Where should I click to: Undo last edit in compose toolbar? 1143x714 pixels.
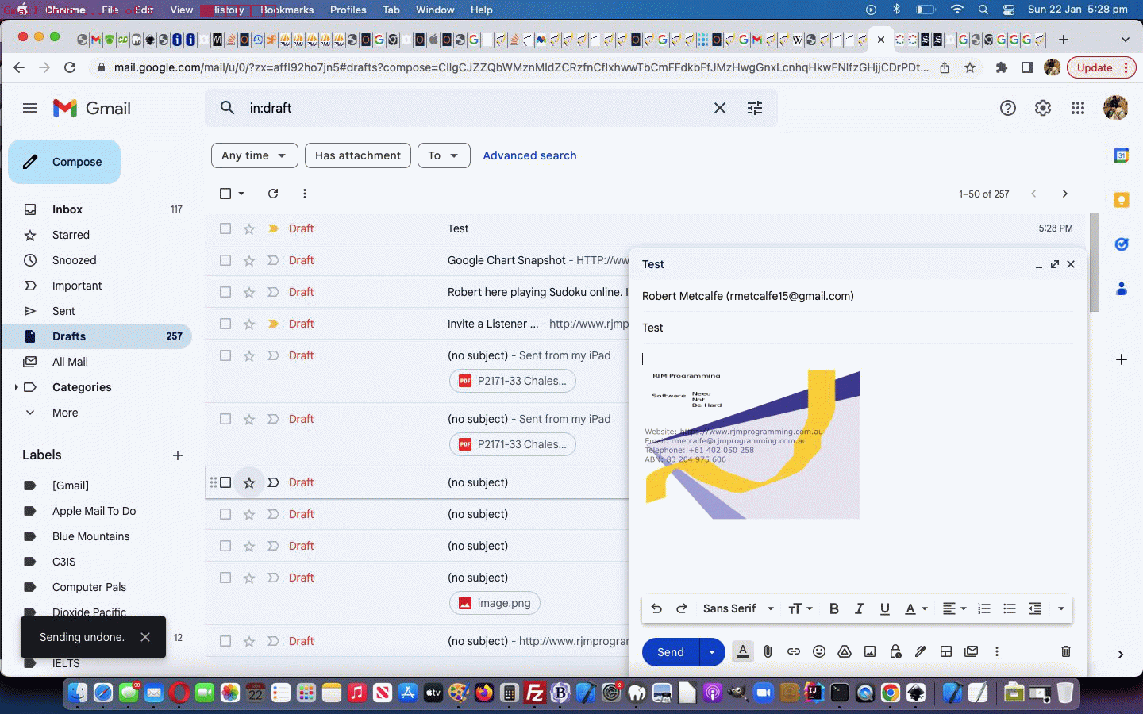click(x=656, y=608)
